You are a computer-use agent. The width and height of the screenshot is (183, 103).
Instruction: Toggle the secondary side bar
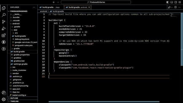coord(176,2)
